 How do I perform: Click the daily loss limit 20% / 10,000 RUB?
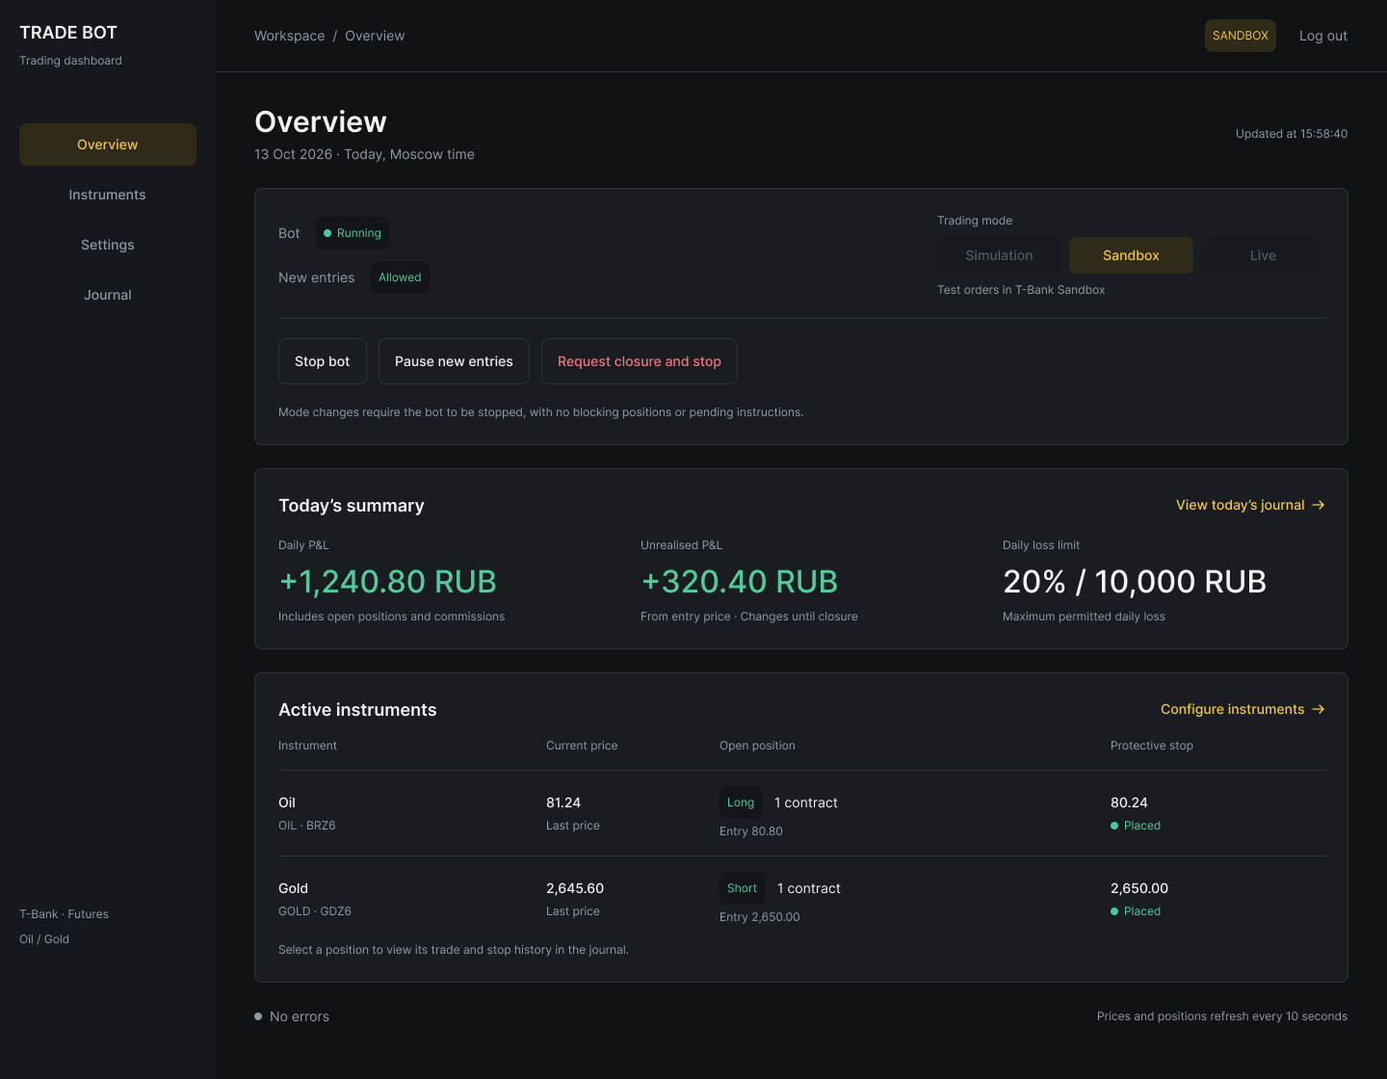point(1135,582)
